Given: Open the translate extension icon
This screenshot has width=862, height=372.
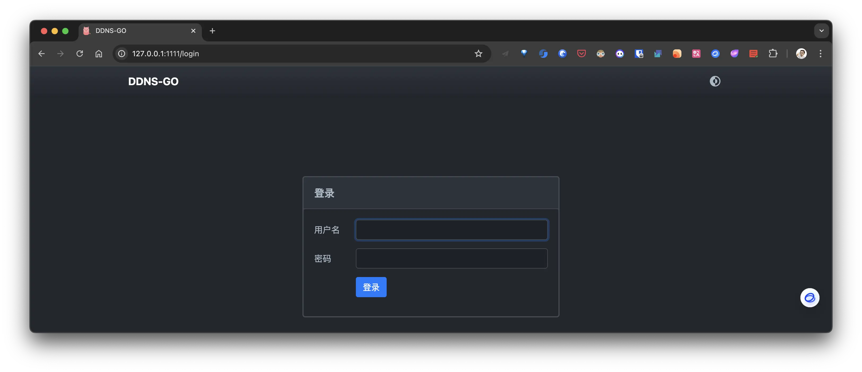Looking at the screenshot, I should pyautogui.click(x=696, y=54).
